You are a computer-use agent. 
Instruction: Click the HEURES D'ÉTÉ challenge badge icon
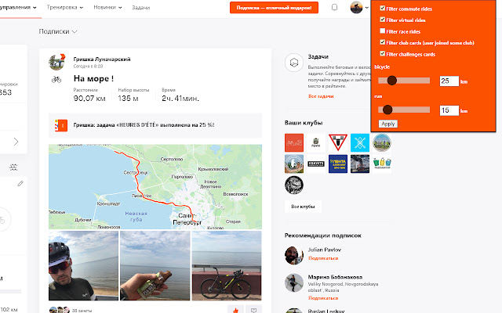tap(61, 125)
